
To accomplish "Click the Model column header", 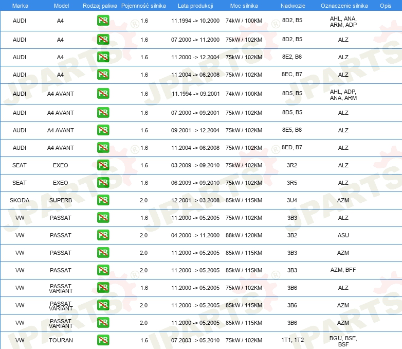I will 61,6.
